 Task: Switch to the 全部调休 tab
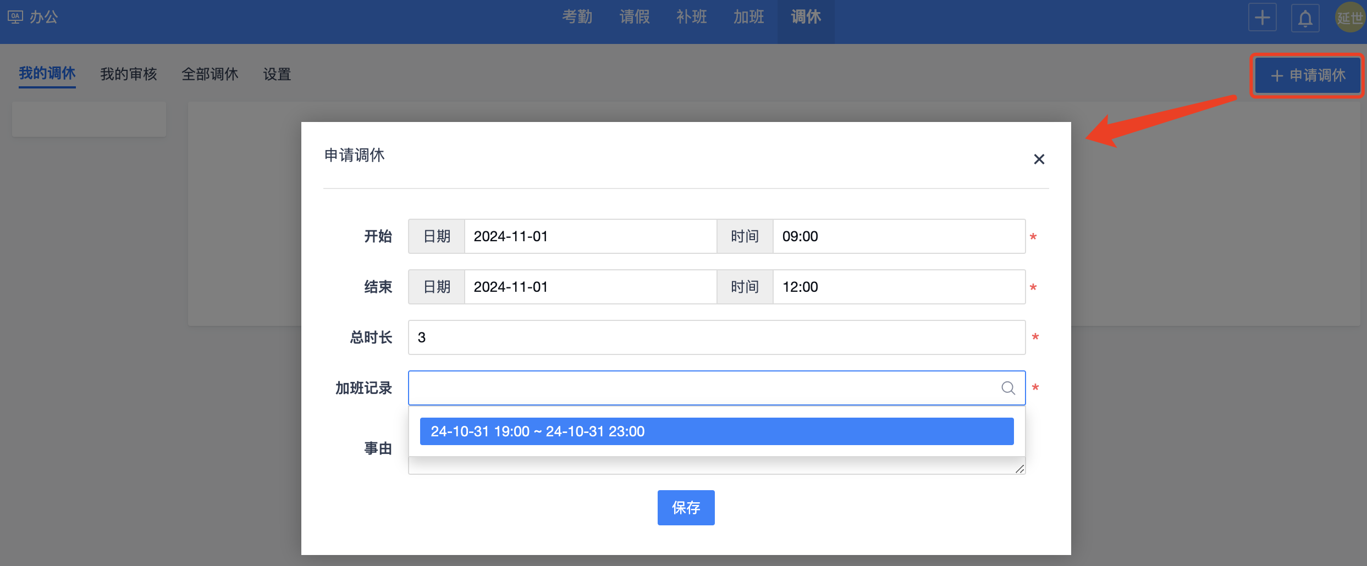coord(210,74)
